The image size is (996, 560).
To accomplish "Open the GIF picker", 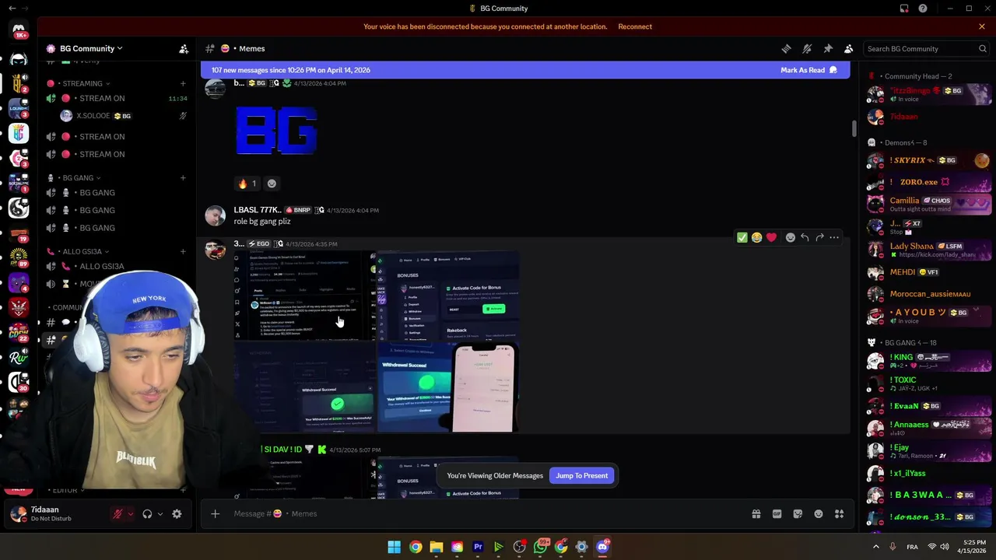I will tap(777, 513).
